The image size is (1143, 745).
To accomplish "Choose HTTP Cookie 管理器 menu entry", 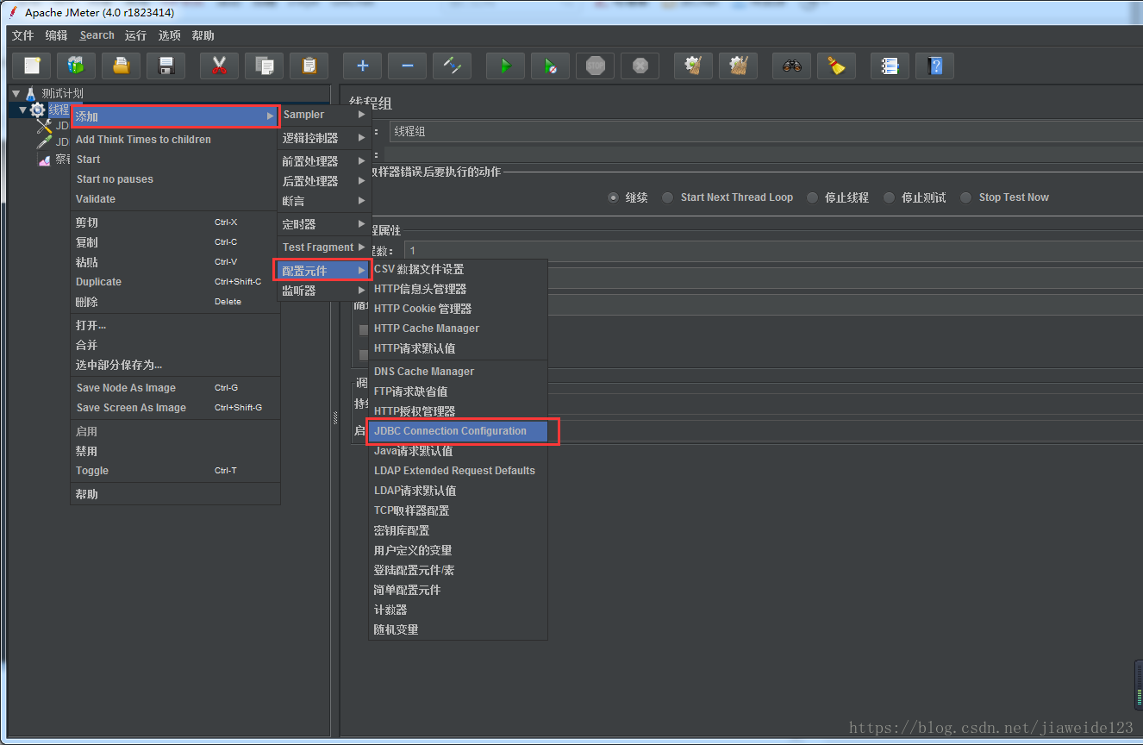I will tap(459, 309).
